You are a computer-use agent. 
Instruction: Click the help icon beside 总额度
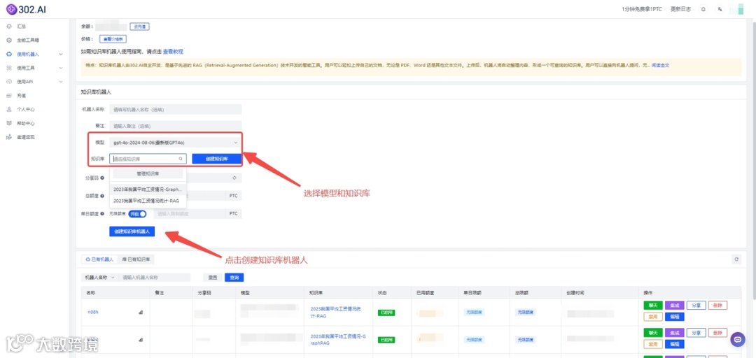coord(102,196)
